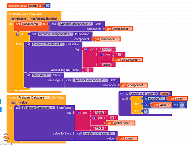Click the upward warning triangle above error counter
Viewport: 192px width, 145px height.
(6, 134)
